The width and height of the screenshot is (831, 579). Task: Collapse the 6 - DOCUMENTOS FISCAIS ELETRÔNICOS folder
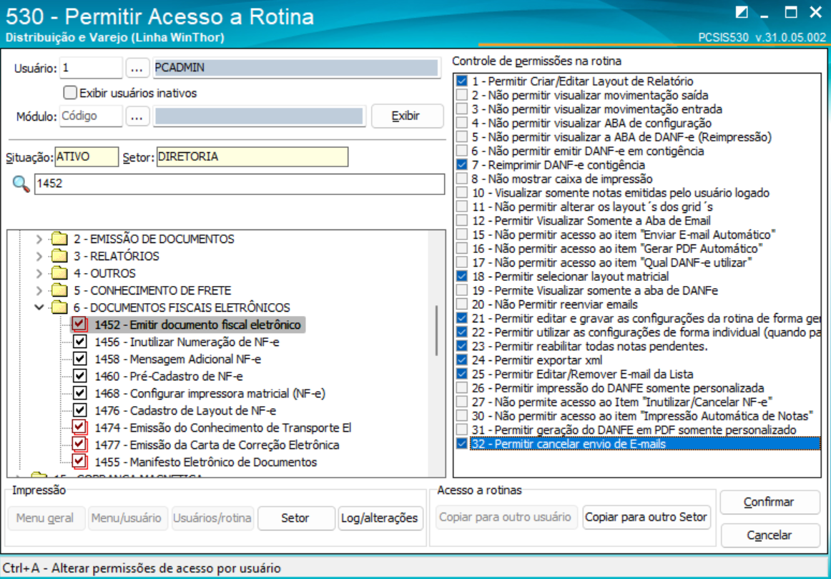pyautogui.click(x=39, y=307)
